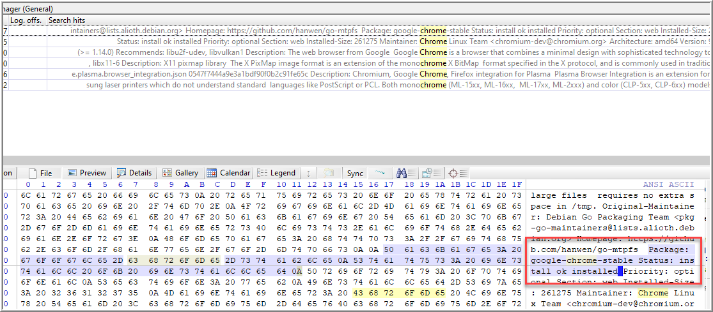Open the Calendar view
Viewport: 713px width, 312px height.
point(229,173)
